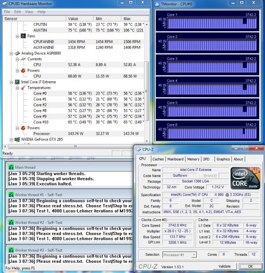Collapse Powers node under Analog Device
The width and height of the screenshot is (265, 273).
17,71
